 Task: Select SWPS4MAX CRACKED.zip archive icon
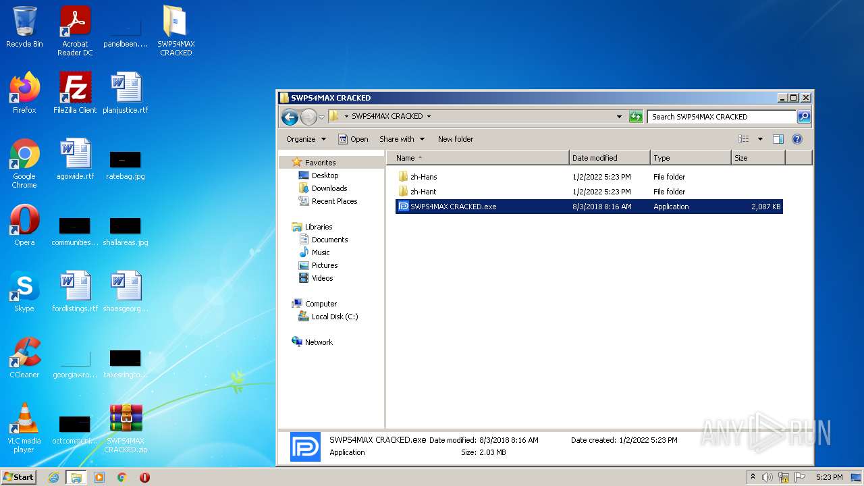click(126, 428)
